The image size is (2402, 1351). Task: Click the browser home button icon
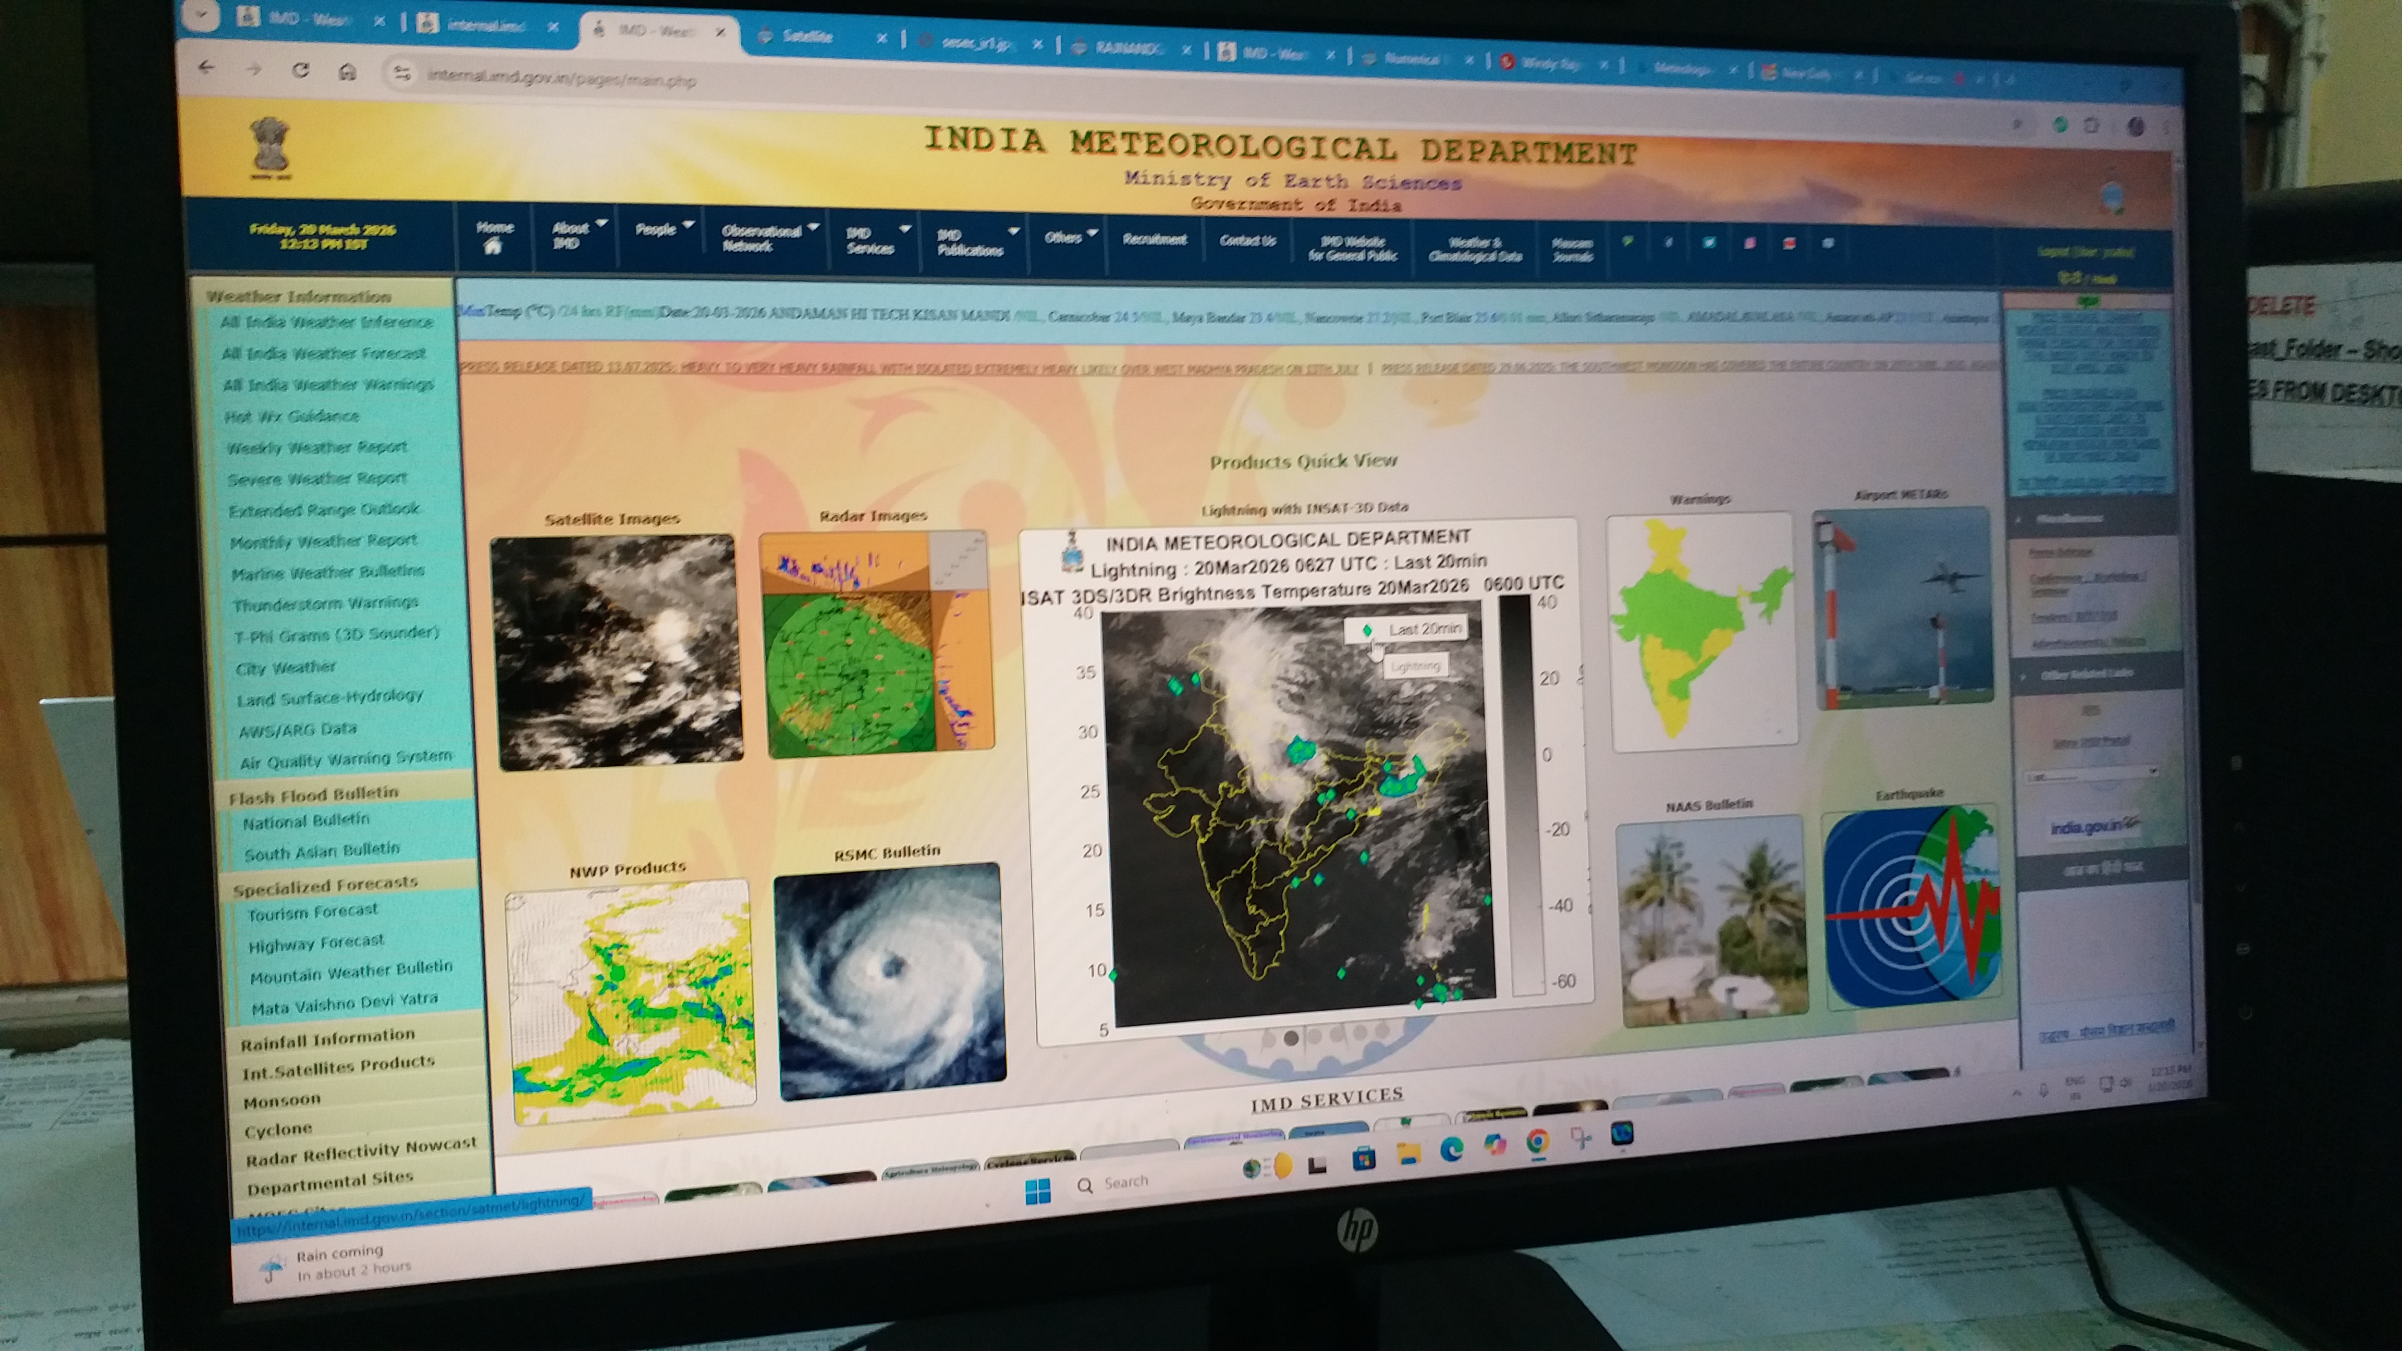(348, 72)
